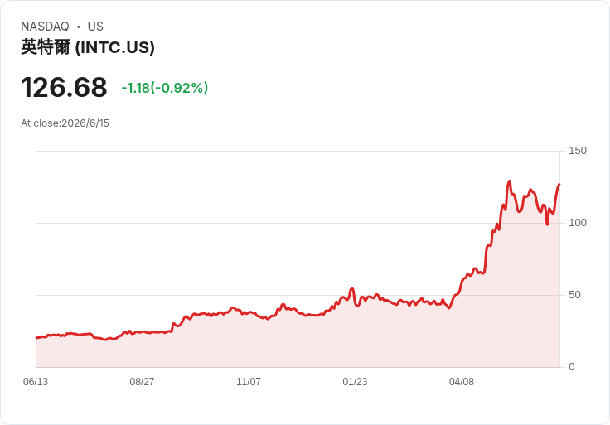This screenshot has width=610, height=425.
Task: Click the 01/23 date axis label
Action: [355, 382]
